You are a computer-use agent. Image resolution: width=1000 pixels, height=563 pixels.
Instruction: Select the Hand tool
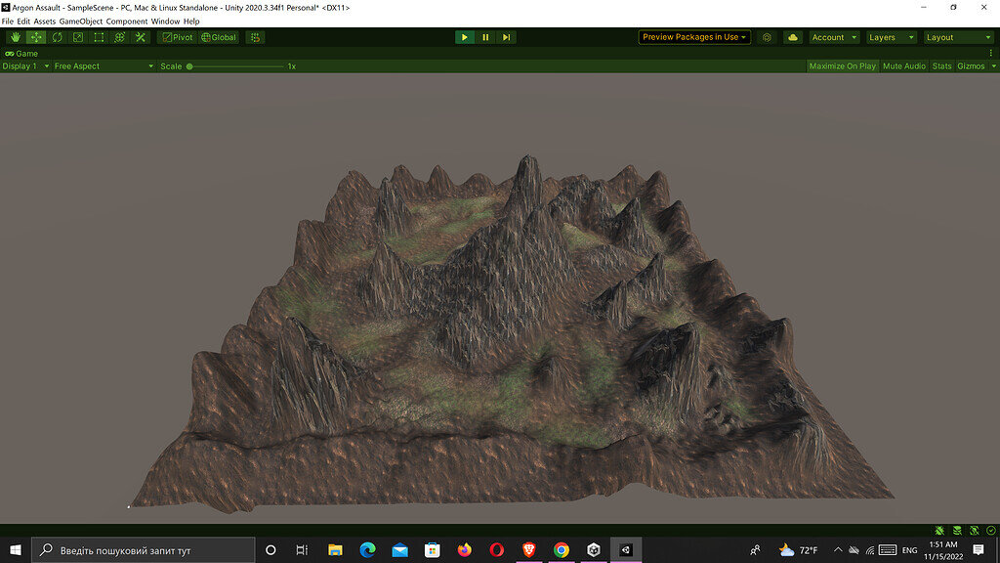[x=16, y=37]
